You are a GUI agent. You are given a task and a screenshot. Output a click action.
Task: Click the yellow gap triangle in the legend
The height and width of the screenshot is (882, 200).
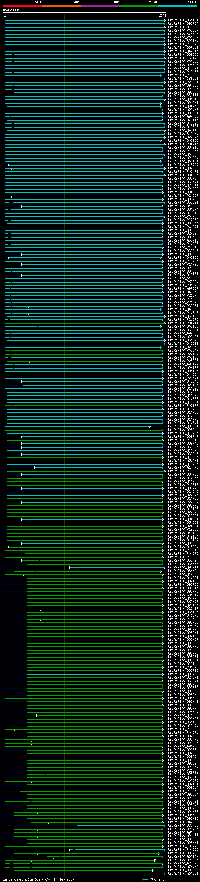pos(26,879)
